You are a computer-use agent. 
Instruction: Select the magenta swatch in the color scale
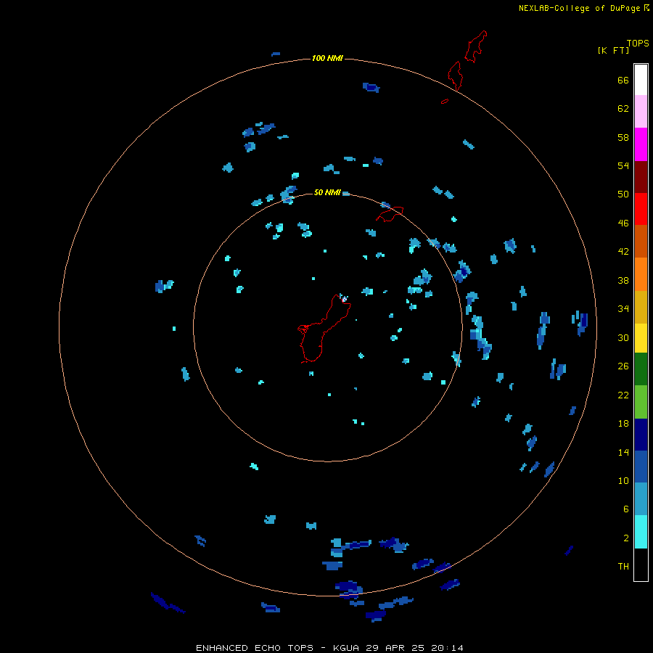tap(641, 144)
